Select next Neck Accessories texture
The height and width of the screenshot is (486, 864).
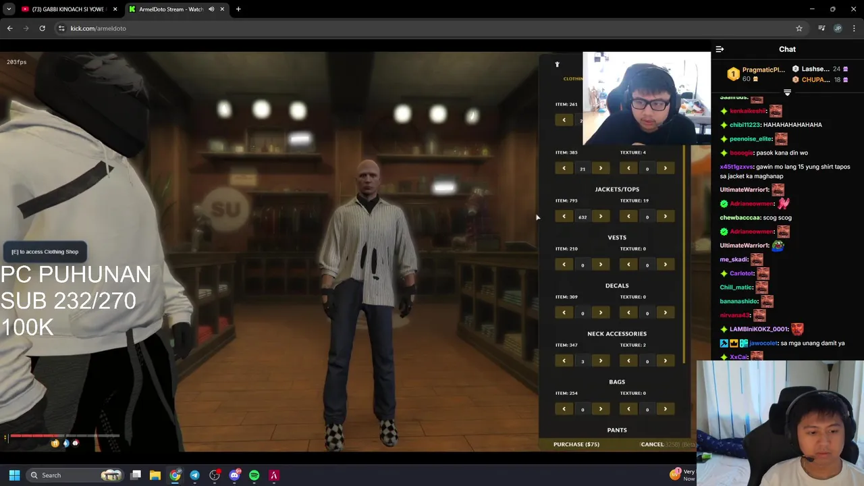point(666,360)
